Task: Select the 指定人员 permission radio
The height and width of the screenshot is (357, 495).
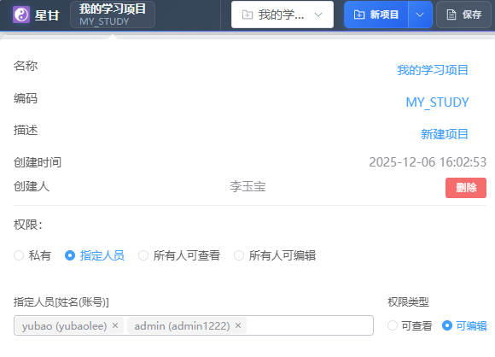Action: (70, 255)
